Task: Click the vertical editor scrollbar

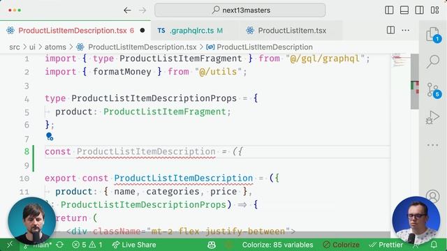Action: 415,82
